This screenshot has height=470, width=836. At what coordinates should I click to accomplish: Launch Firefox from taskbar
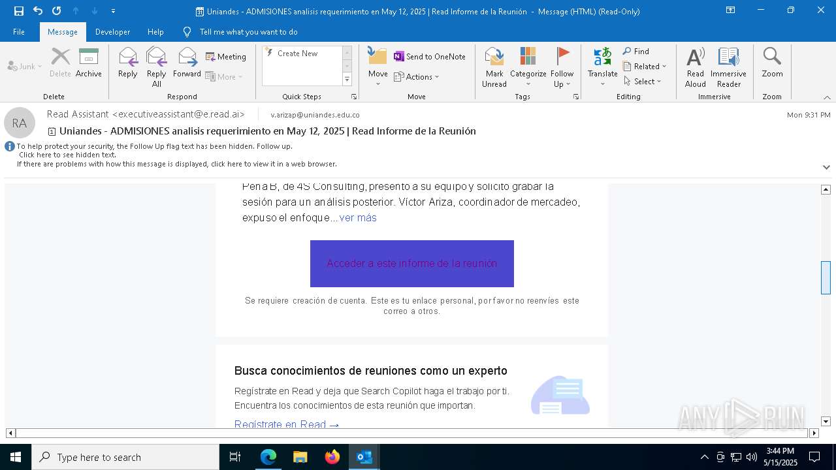click(332, 457)
